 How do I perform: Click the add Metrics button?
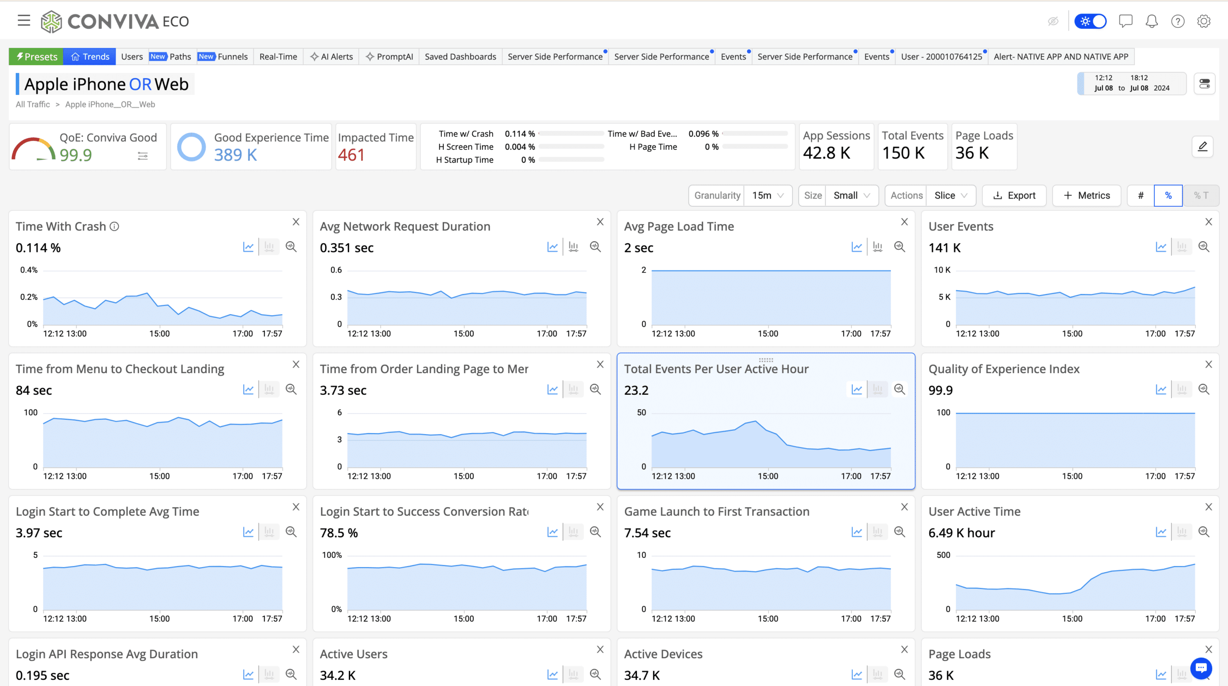click(1086, 196)
